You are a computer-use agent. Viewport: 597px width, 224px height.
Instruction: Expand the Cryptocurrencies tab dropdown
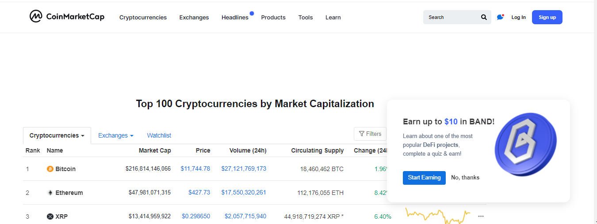57,135
